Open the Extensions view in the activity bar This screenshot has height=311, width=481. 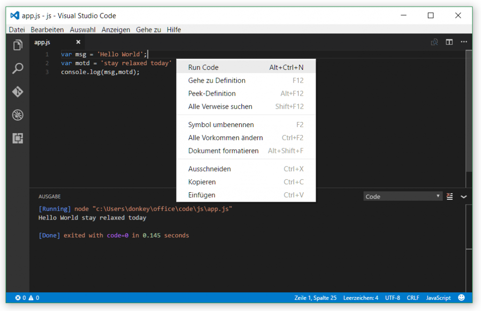coord(17,138)
